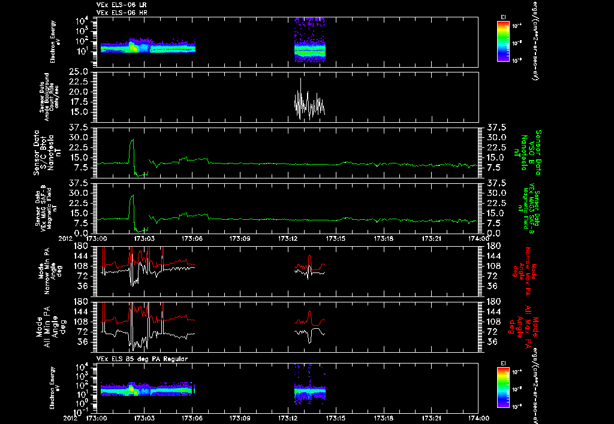Click the rainbow color bar beside ELS-06 spectrogram
This screenshot has height=424, width=614.
(503, 41)
